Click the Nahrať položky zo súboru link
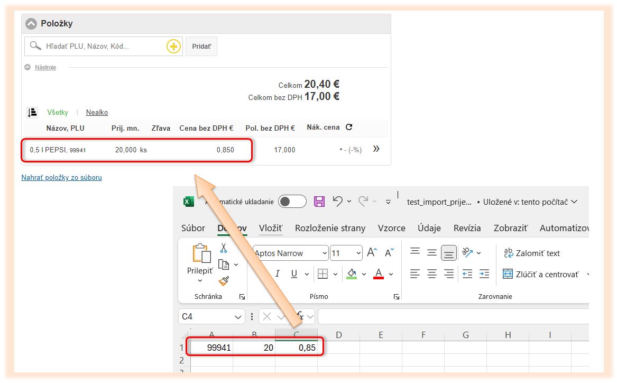 pyautogui.click(x=61, y=178)
